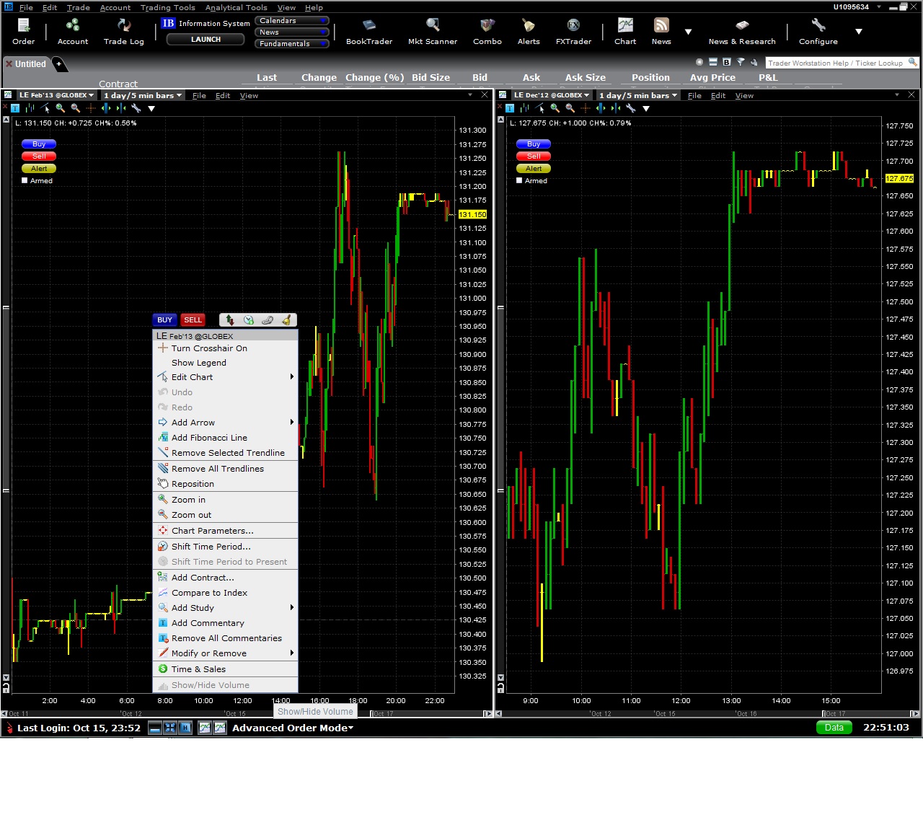Screen dimensions: 923x838
Task: Click the Avg Price column header
Action: click(712, 77)
